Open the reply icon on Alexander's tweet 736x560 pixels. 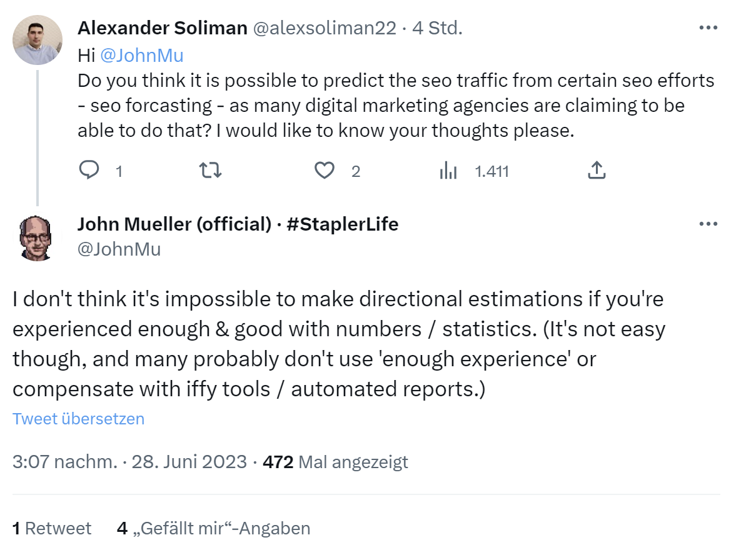pos(89,170)
